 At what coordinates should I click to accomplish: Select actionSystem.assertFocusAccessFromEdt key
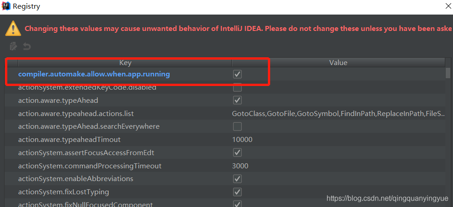pos(86,153)
